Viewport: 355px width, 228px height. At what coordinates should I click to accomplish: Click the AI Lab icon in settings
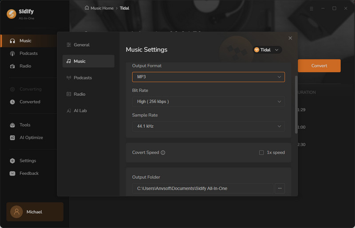click(69, 111)
